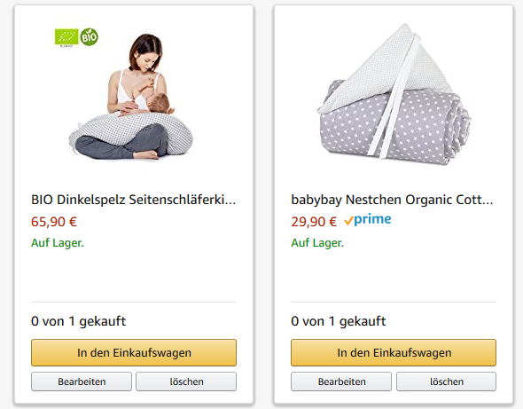Click '0 von 1 gekauft' on pillow card

click(78, 321)
